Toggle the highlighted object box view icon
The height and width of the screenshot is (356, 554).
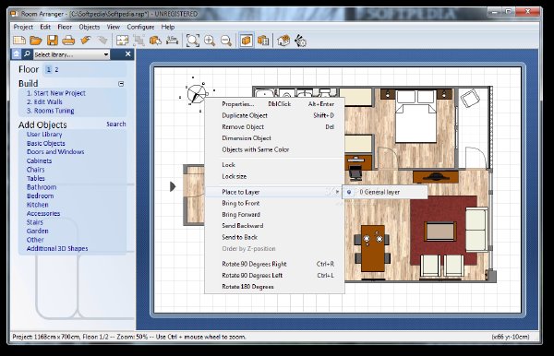tap(247, 41)
